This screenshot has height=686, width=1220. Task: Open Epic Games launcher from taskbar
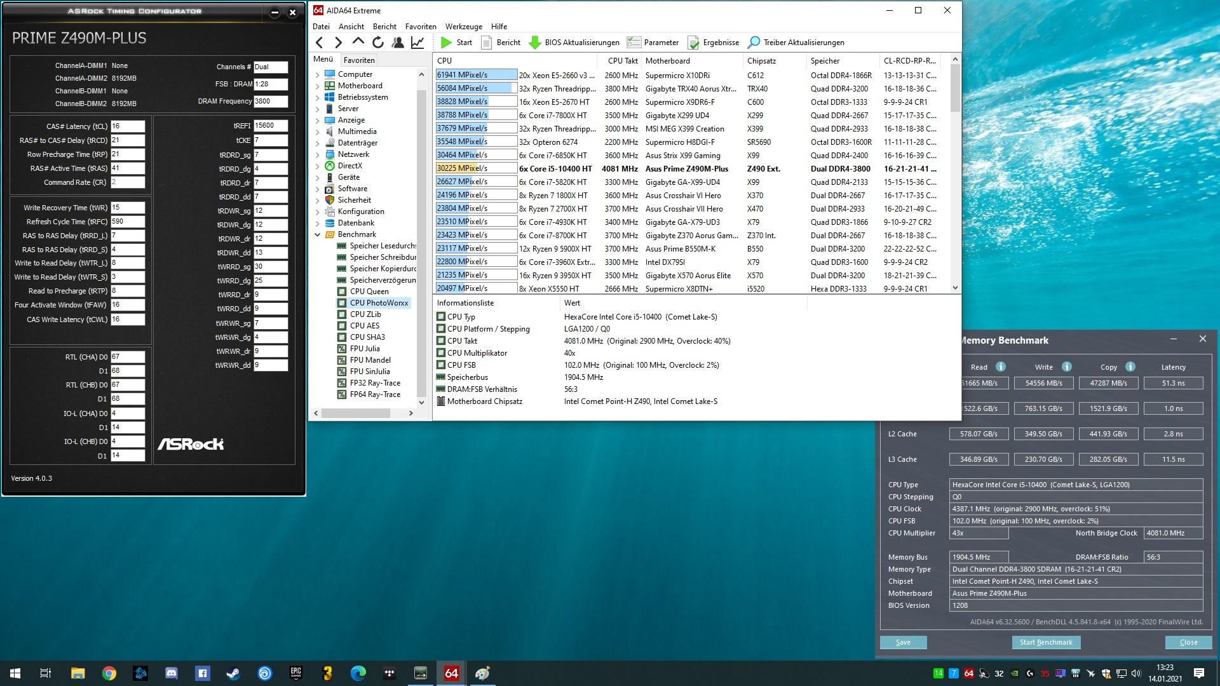295,673
